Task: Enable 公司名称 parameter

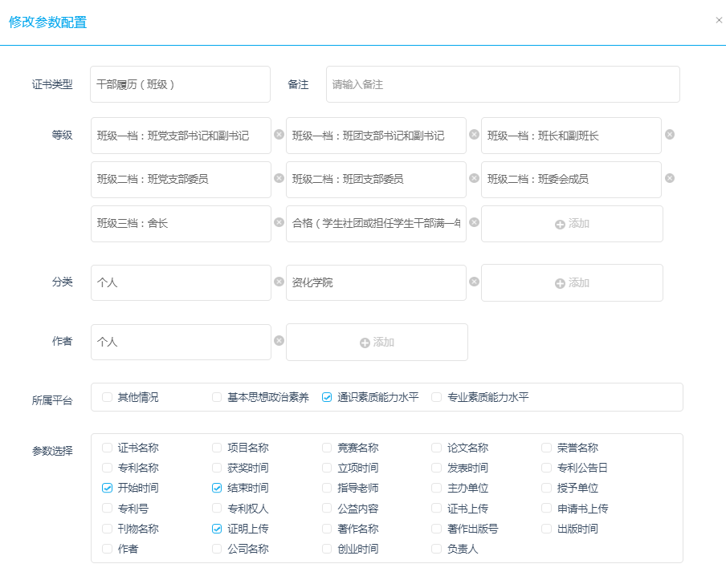Action: click(x=217, y=549)
